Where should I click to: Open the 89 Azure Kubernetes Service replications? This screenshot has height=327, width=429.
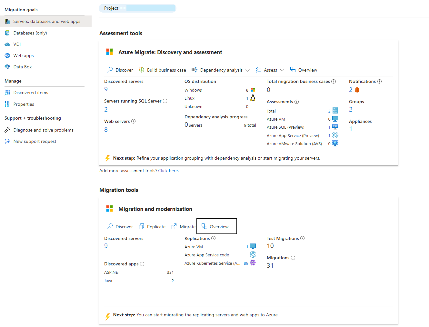tap(246, 263)
